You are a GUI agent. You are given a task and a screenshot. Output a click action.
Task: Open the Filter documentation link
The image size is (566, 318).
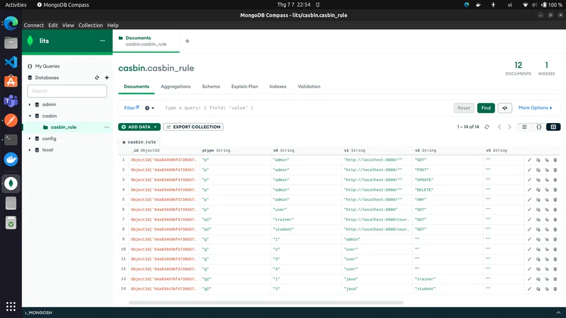(x=132, y=108)
